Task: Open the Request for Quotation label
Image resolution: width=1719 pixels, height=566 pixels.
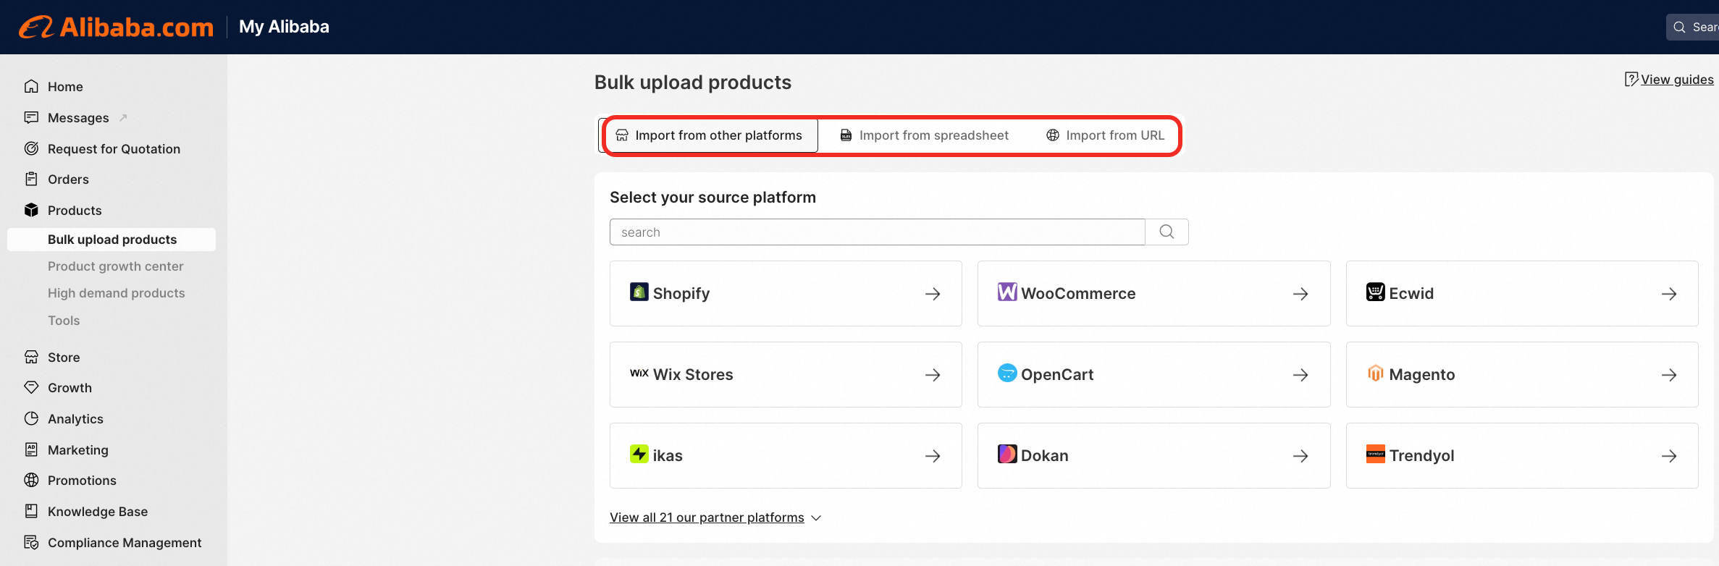Action: tap(114, 149)
